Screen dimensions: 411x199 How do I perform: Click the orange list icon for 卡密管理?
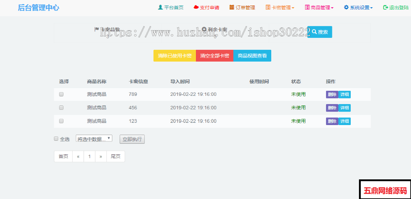click(x=268, y=7)
